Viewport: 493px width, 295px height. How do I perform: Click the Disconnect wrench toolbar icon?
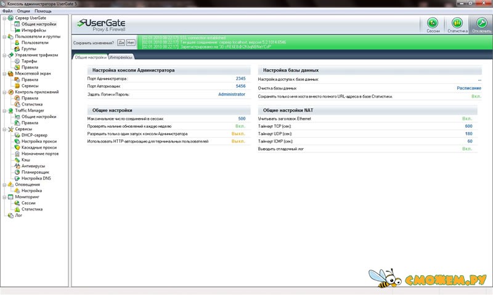coord(481,23)
